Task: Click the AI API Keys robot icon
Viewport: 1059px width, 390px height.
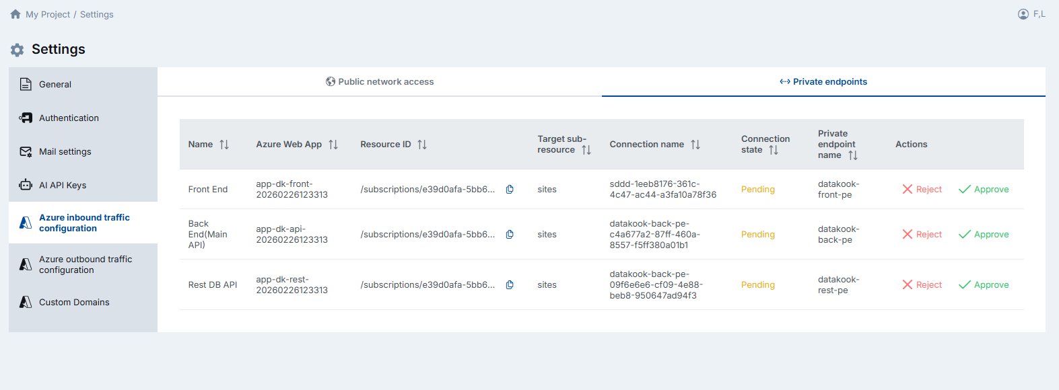Action: click(26, 185)
